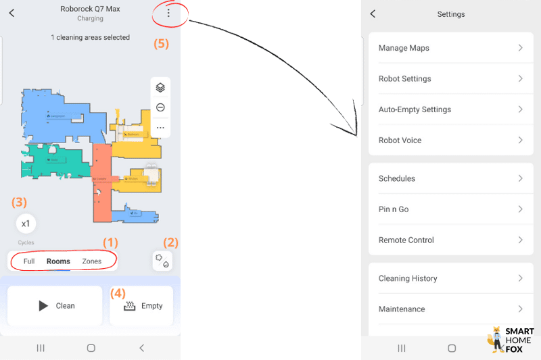Change the x1 cleaning cycles count
This screenshot has width=541, height=360.
coord(26,224)
